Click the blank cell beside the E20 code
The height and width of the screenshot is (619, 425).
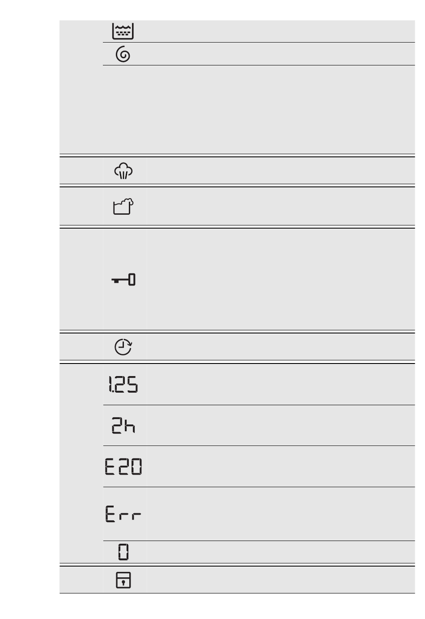tap(280, 467)
